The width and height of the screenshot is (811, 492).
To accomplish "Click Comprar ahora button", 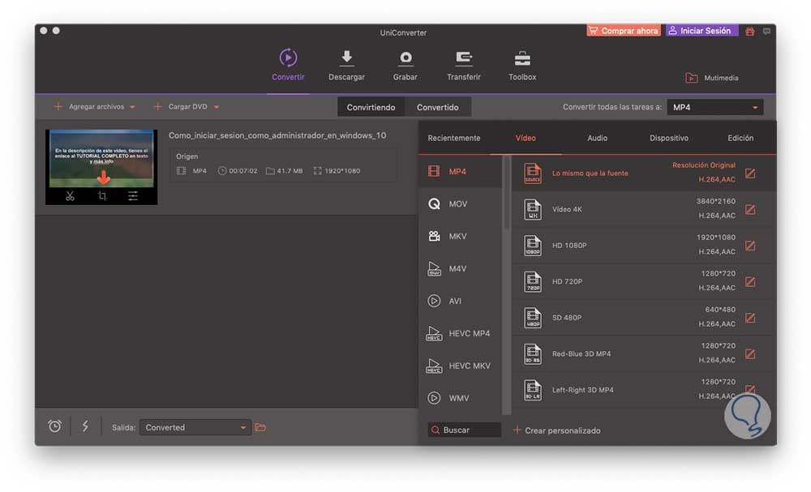I will click(623, 31).
